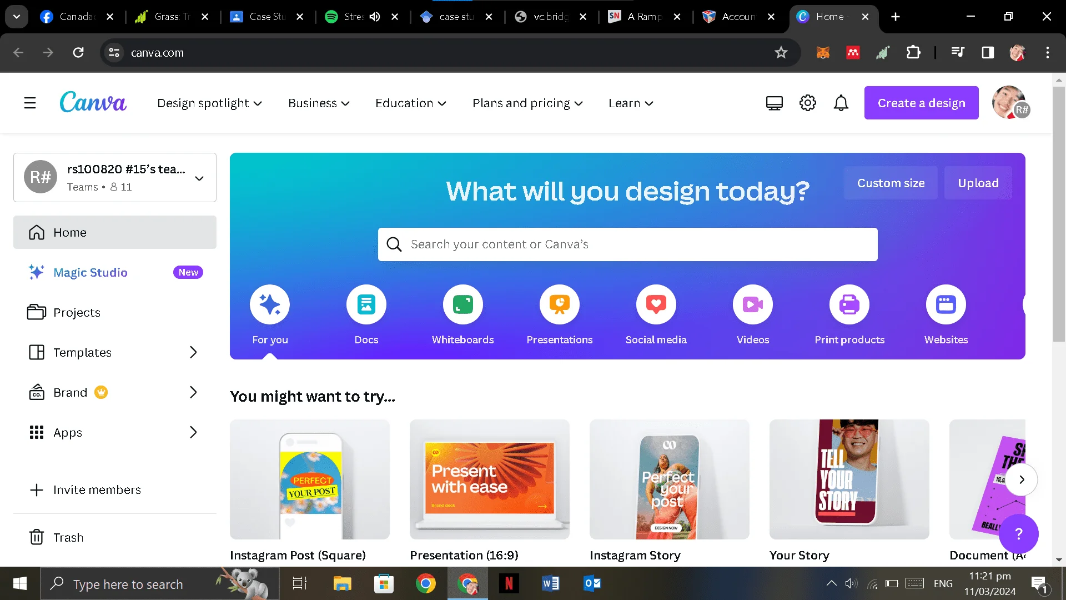Open the Instagram Story thumbnail
The image size is (1066, 600).
pos(670,479)
